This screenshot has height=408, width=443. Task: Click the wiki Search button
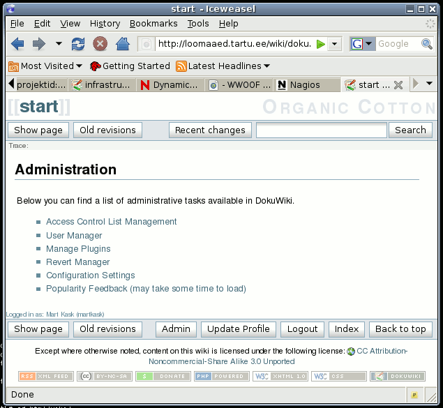click(x=410, y=130)
